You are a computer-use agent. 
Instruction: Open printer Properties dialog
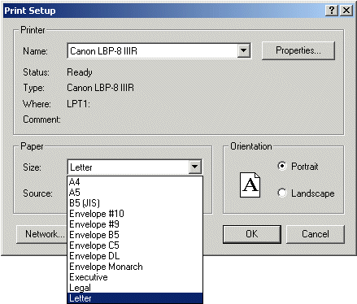click(x=298, y=50)
